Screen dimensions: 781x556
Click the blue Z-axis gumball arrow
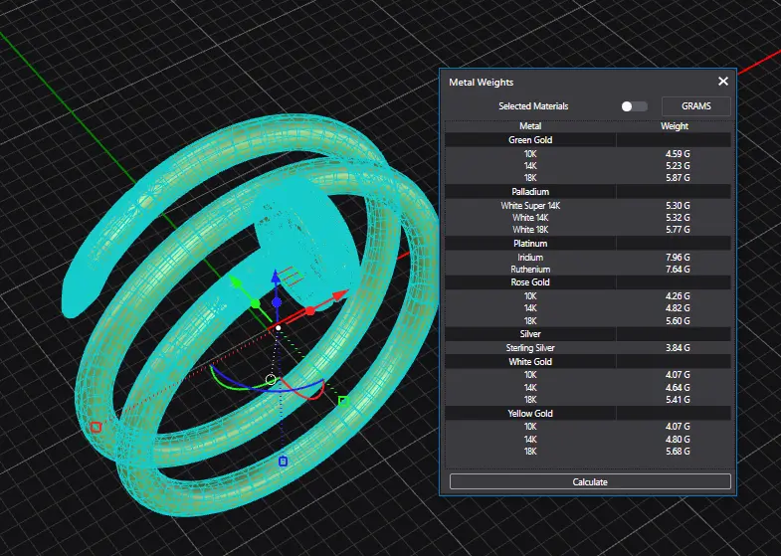[x=276, y=278]
